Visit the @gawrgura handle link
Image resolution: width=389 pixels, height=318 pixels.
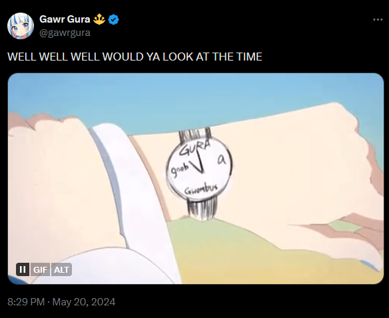tap(65, 33)
